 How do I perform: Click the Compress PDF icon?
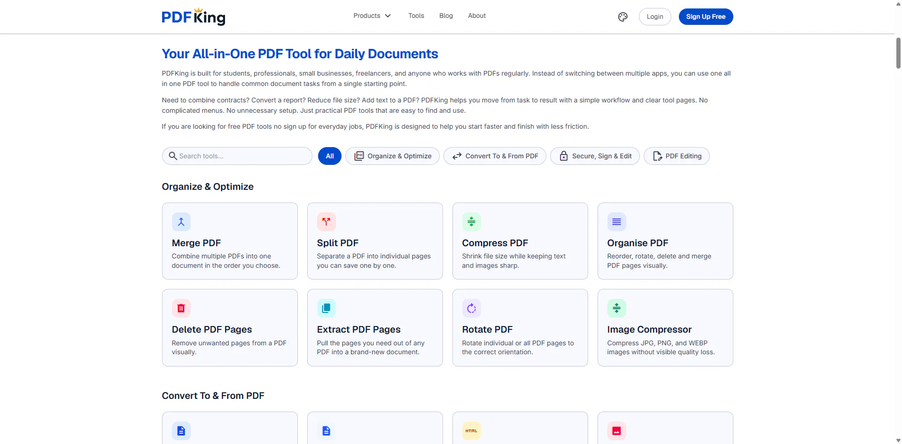pyautogui.click(x=471, y=222)
